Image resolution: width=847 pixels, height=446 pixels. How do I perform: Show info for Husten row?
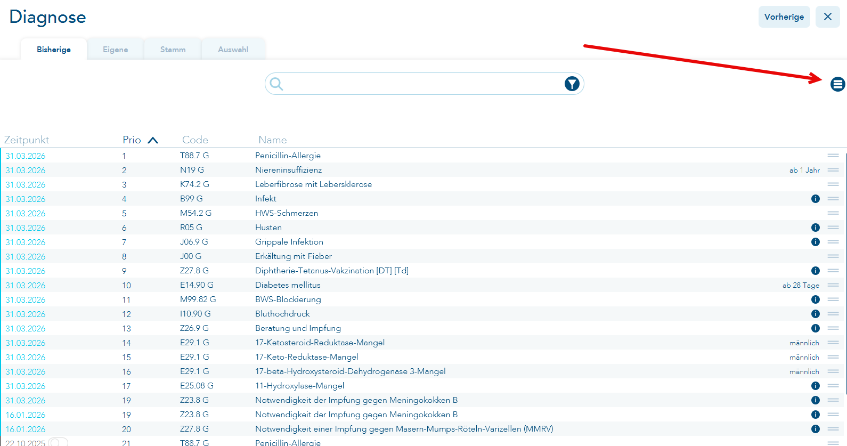815,228
